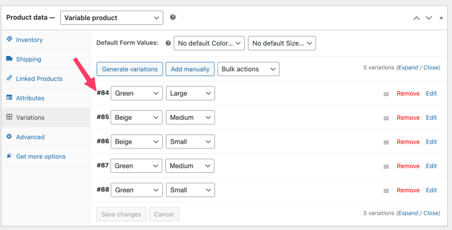This screenshot has height=230, width=452.
Task: Open Medium size dropdown for variation #87
Action: 190,166
